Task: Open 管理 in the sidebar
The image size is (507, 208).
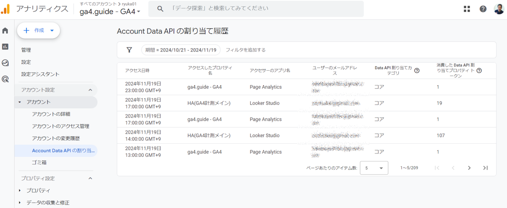Action: 26,50
